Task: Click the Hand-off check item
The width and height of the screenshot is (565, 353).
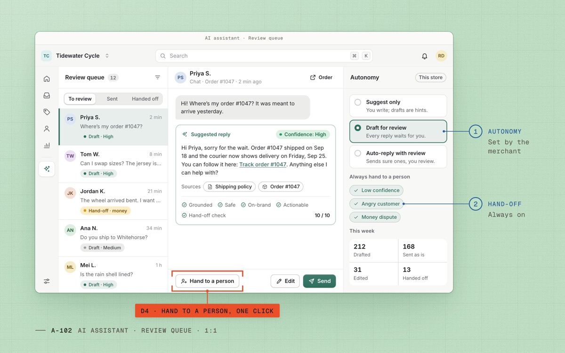Action: pos(203,215)
